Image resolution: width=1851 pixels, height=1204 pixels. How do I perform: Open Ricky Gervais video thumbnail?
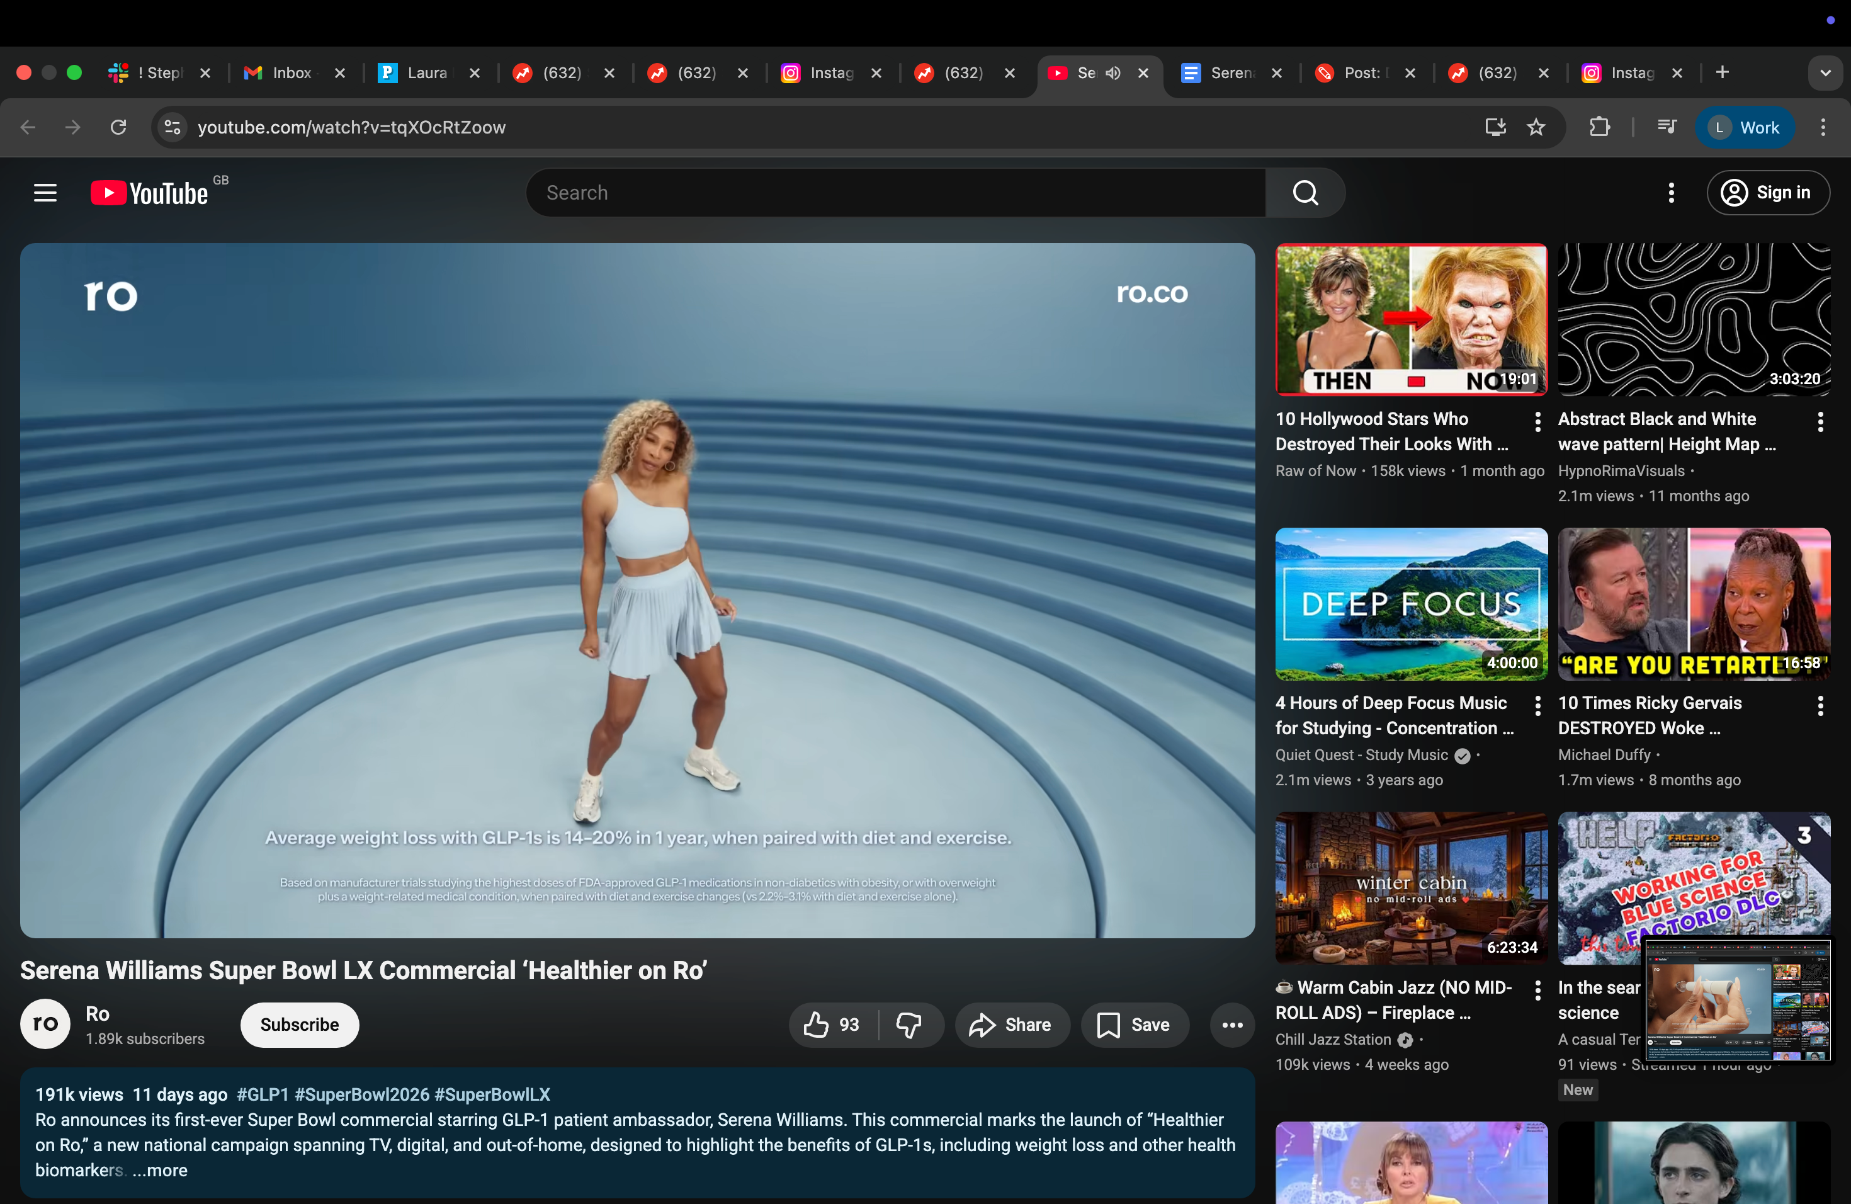tap(1694, 605)
